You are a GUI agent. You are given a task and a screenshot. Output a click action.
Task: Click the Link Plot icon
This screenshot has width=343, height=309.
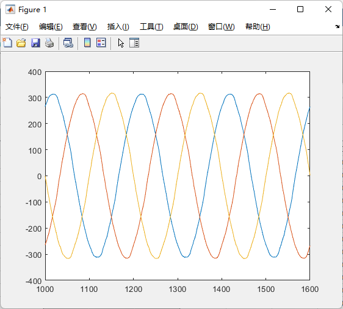68,43
